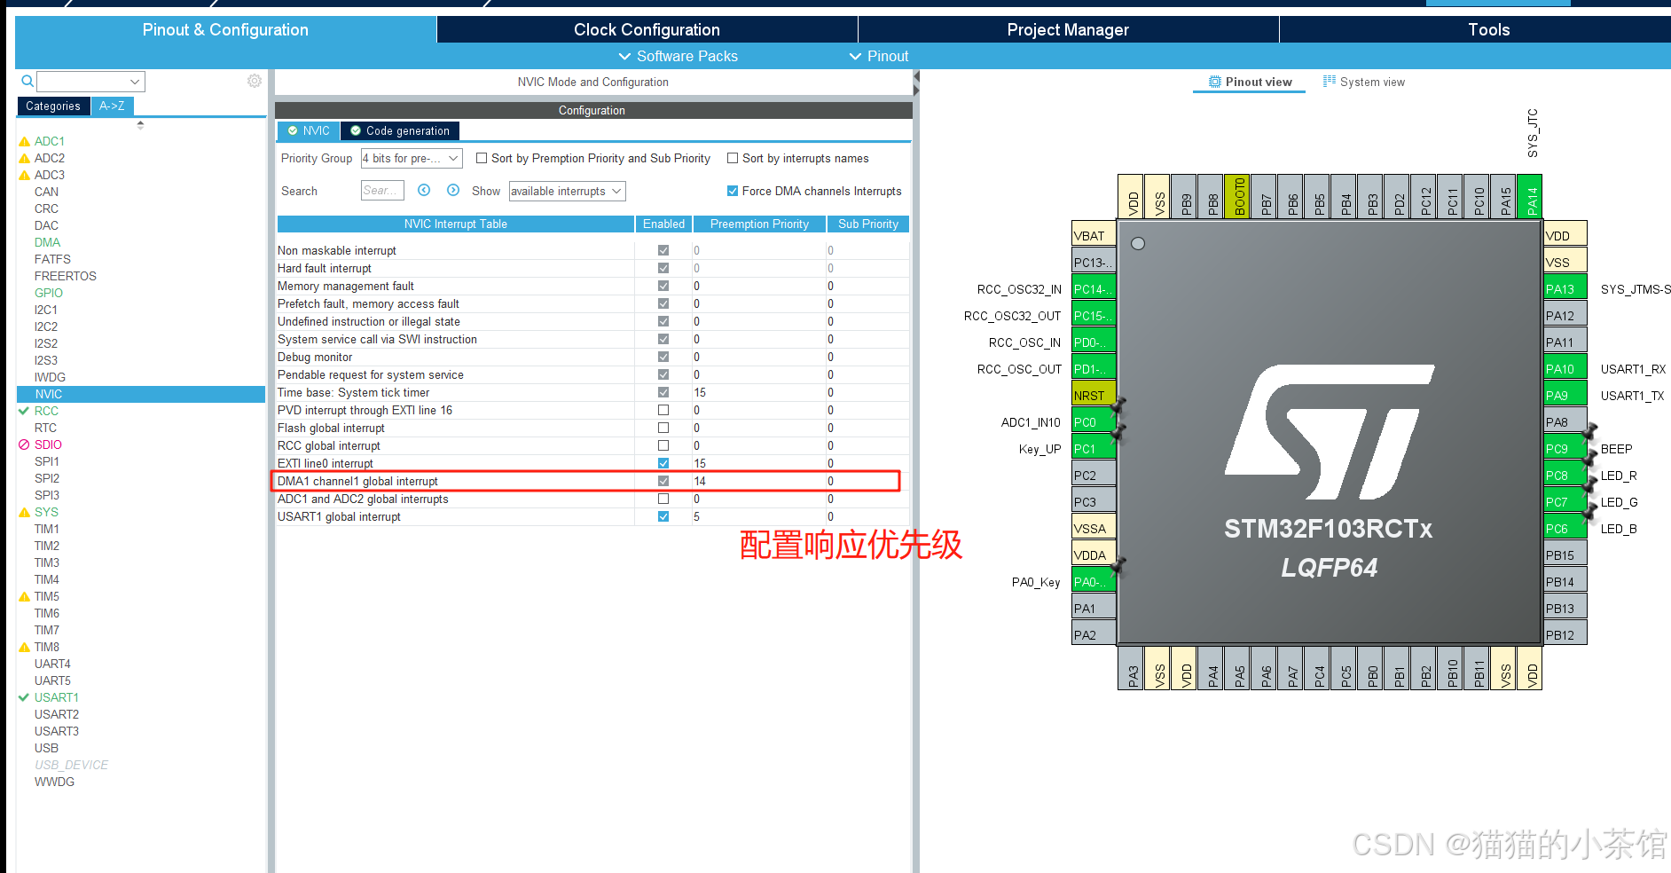The width and height of the screenshot is (1671, 873).
Task: Open GPIO in the peripheral list
Action: click(49, 293)
